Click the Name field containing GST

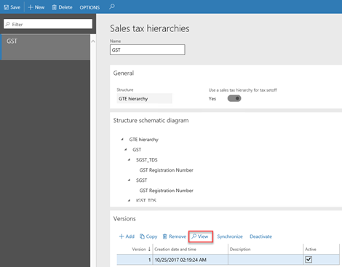pyautogui.click(x=148, y=49)
